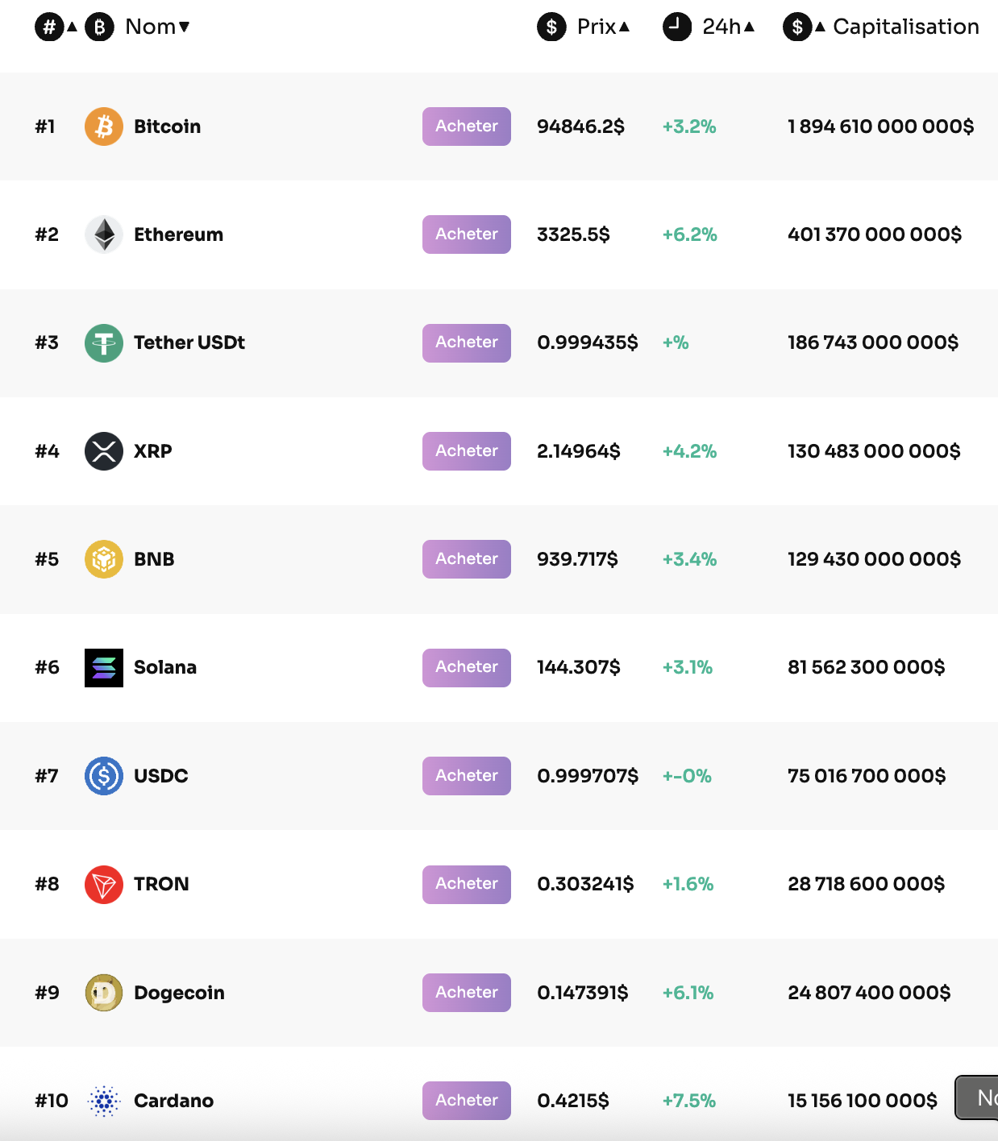Select the Solana logo icon
This screenshot has height=1141, width=998.
pos(103,667)
